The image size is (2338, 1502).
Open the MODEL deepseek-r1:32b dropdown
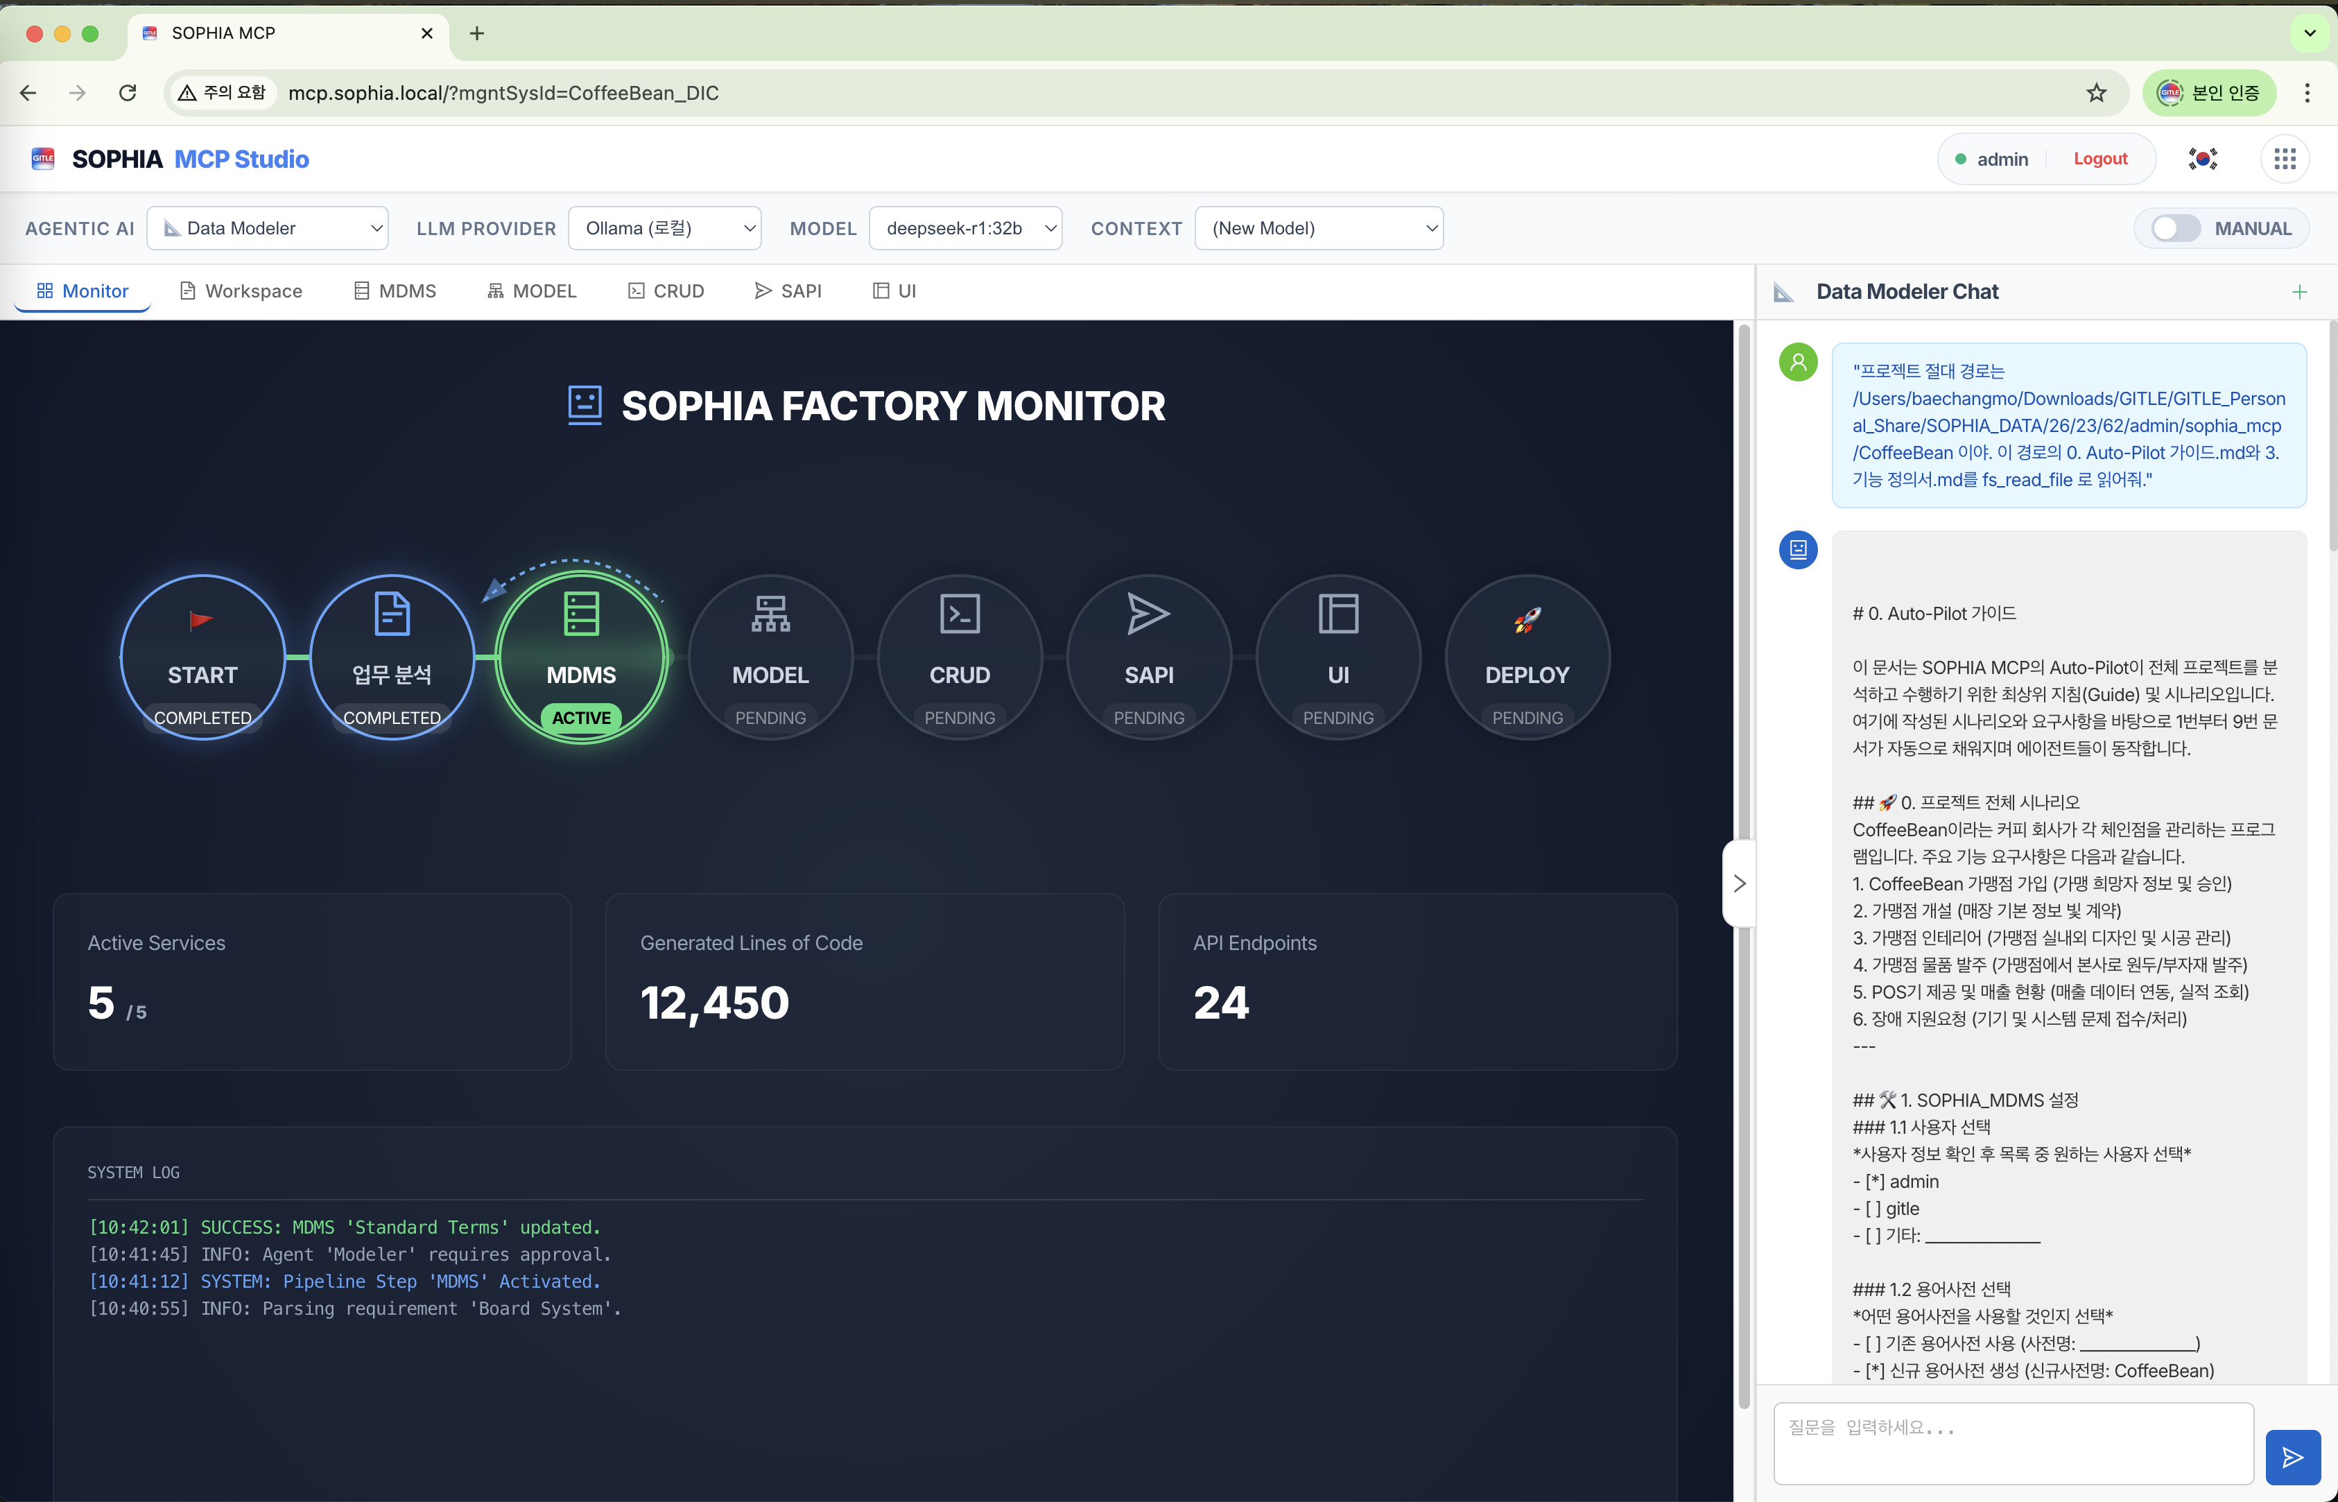coord(965,228)
